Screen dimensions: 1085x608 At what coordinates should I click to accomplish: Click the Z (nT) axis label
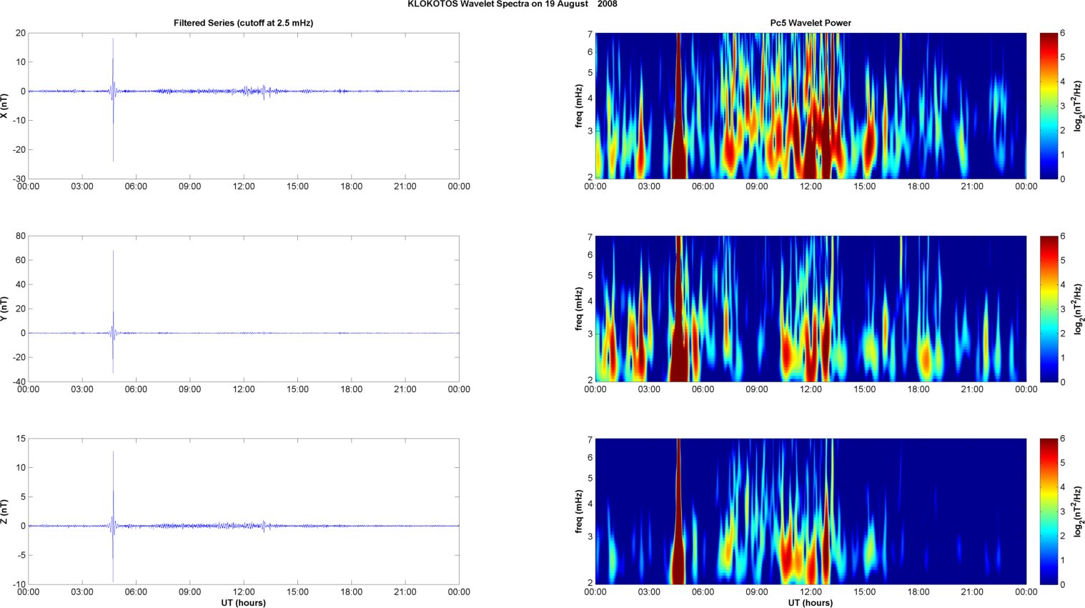4,512
